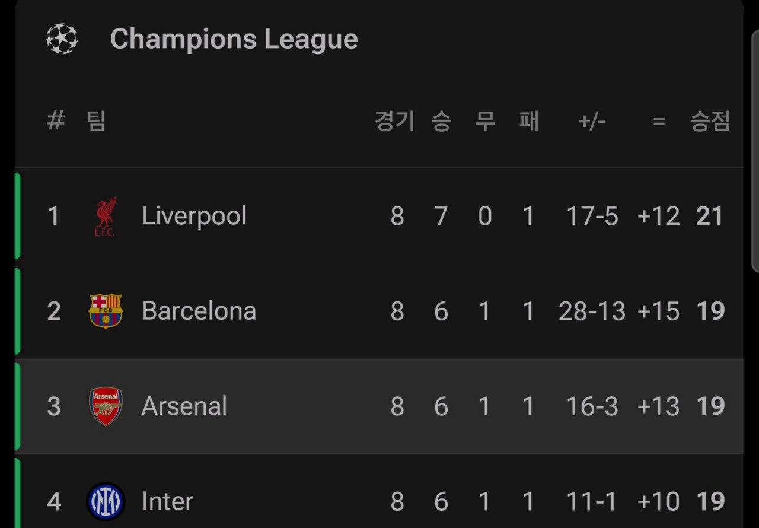Screen dimensions: 759x528
Task: Open the Inter team name
Action: coord(168,501)
